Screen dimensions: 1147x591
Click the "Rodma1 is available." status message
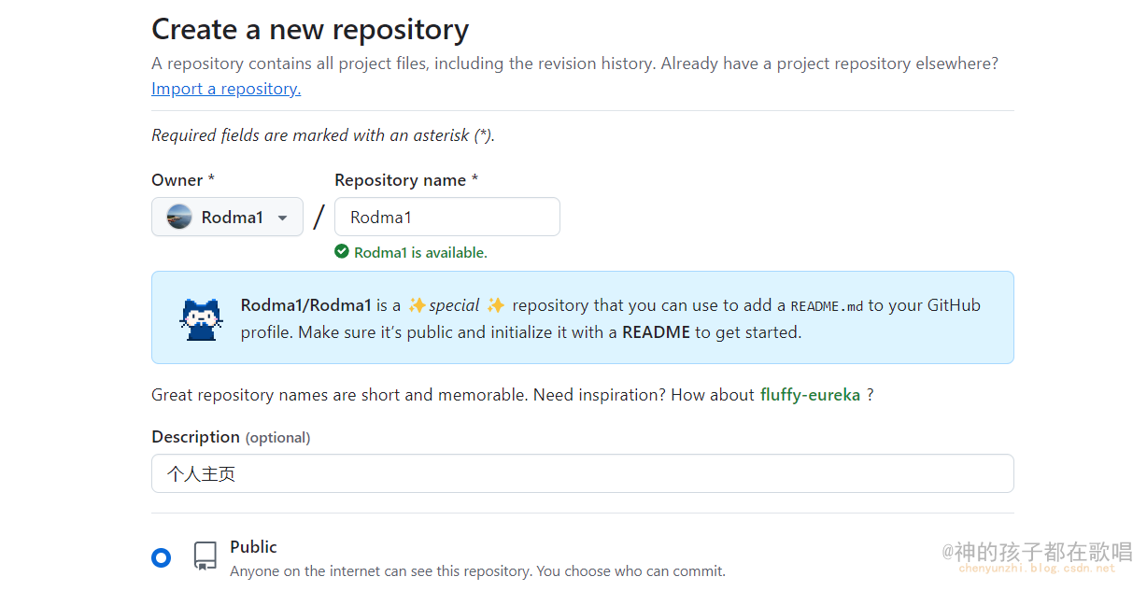420,252
